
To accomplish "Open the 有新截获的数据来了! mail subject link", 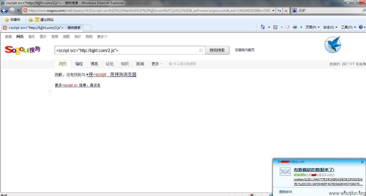I will pos(314,170).
